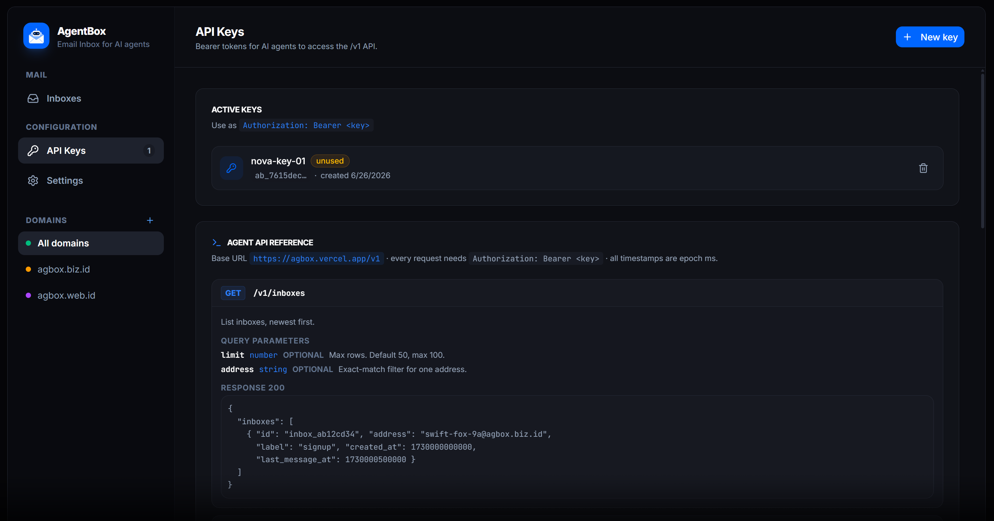Click the unused status badge
Image resolution: width=994 pixels, height=521 pixels.
coord(330,161)
